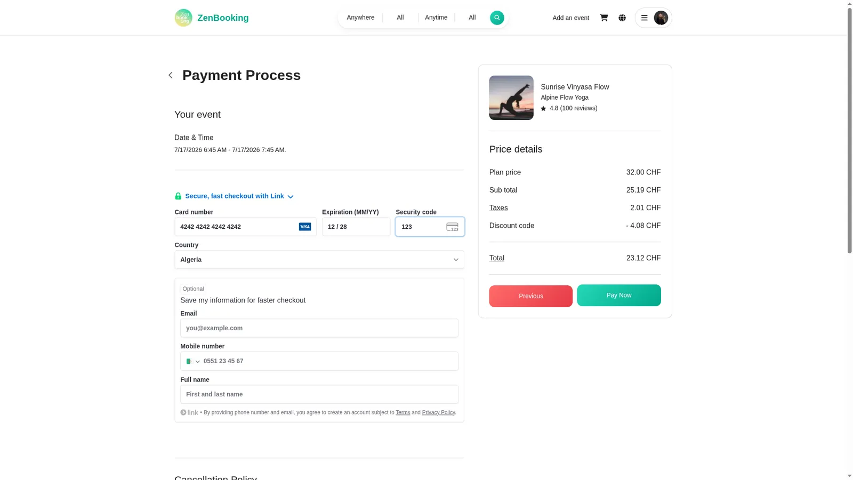Click the Sunrise Vinyasa Flow yoga thumbnail
The width and height of the screenshot is (853, 480).
pos(511,98)
